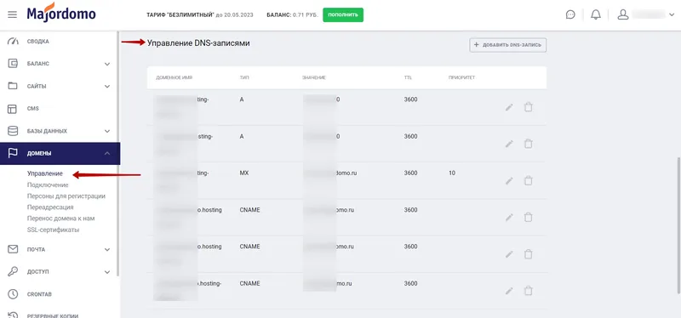The height and width of the screenshot is (318, 681).
Task: Click the TTL column header
Action: pos(408,77)
